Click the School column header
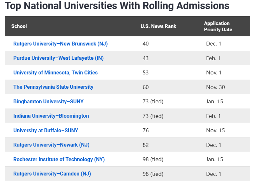 19,26
